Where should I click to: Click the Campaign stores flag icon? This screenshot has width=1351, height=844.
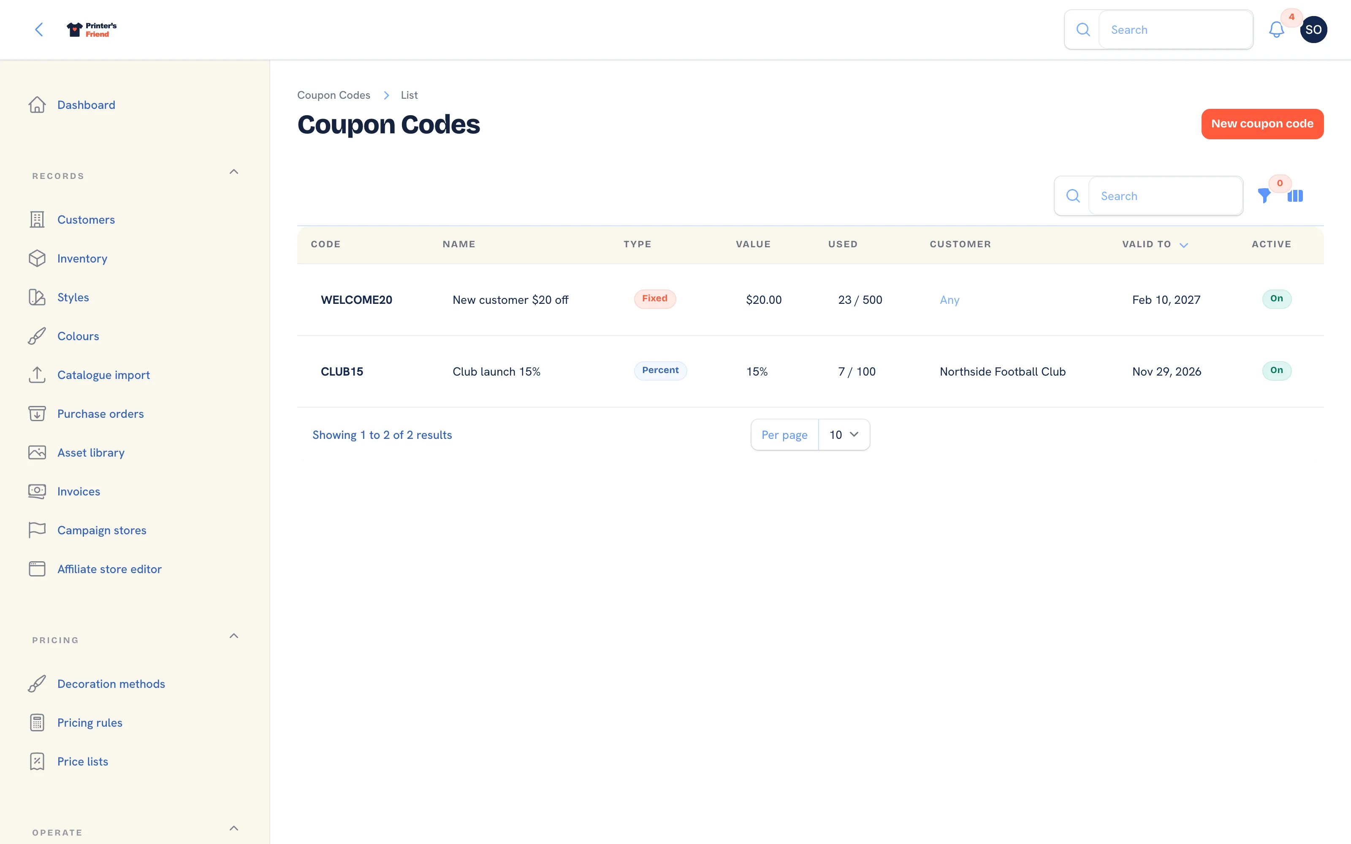pos(37,530)
